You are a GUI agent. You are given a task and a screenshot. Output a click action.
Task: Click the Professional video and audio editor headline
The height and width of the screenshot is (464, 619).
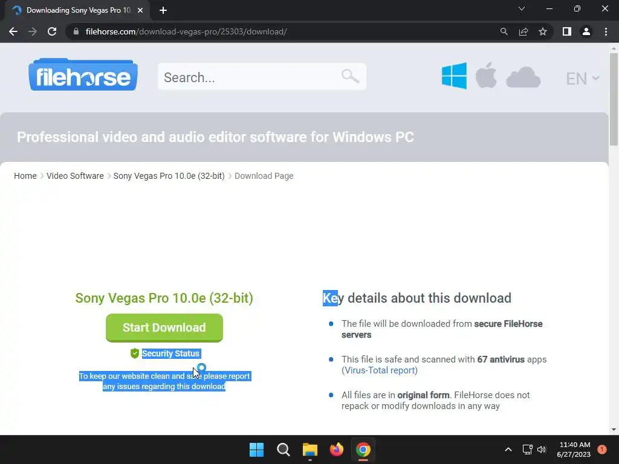tap(215, 137)
